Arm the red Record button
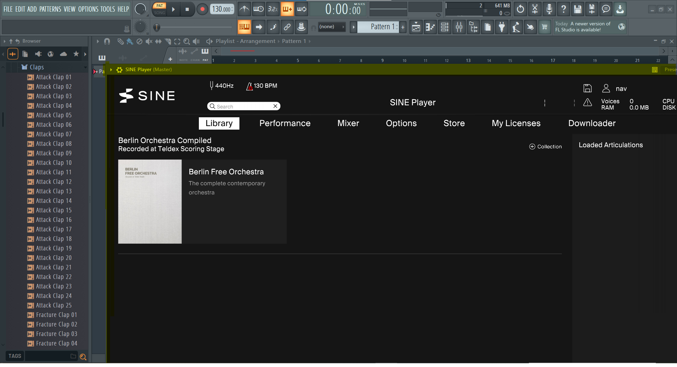Screen dimensions: 677x367 [202, 10]
